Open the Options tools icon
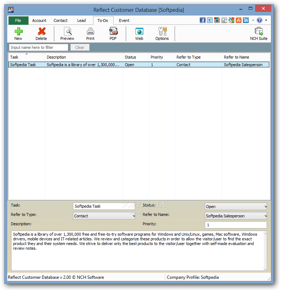 (x=162, y=31)
